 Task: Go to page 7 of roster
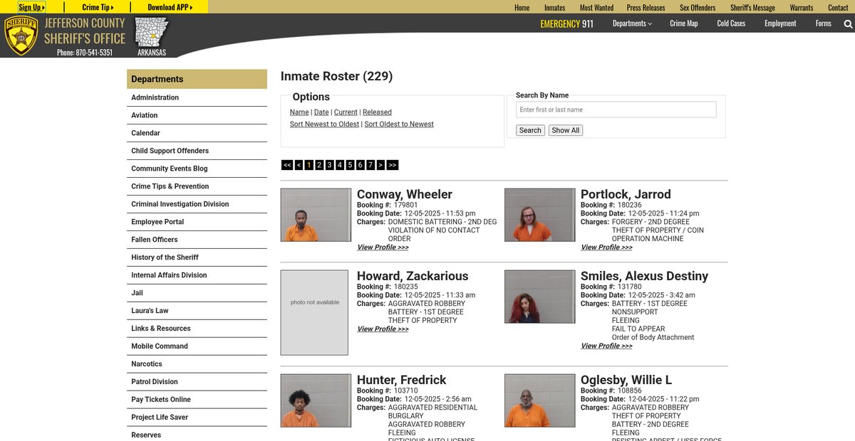point(370,165)
